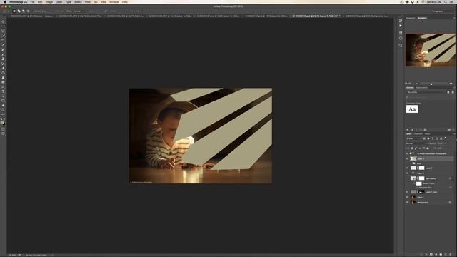The width and height of the screenshot is (457, 257).
Task: Switch to the Histogram tab
Action: (x=411, y=18)
